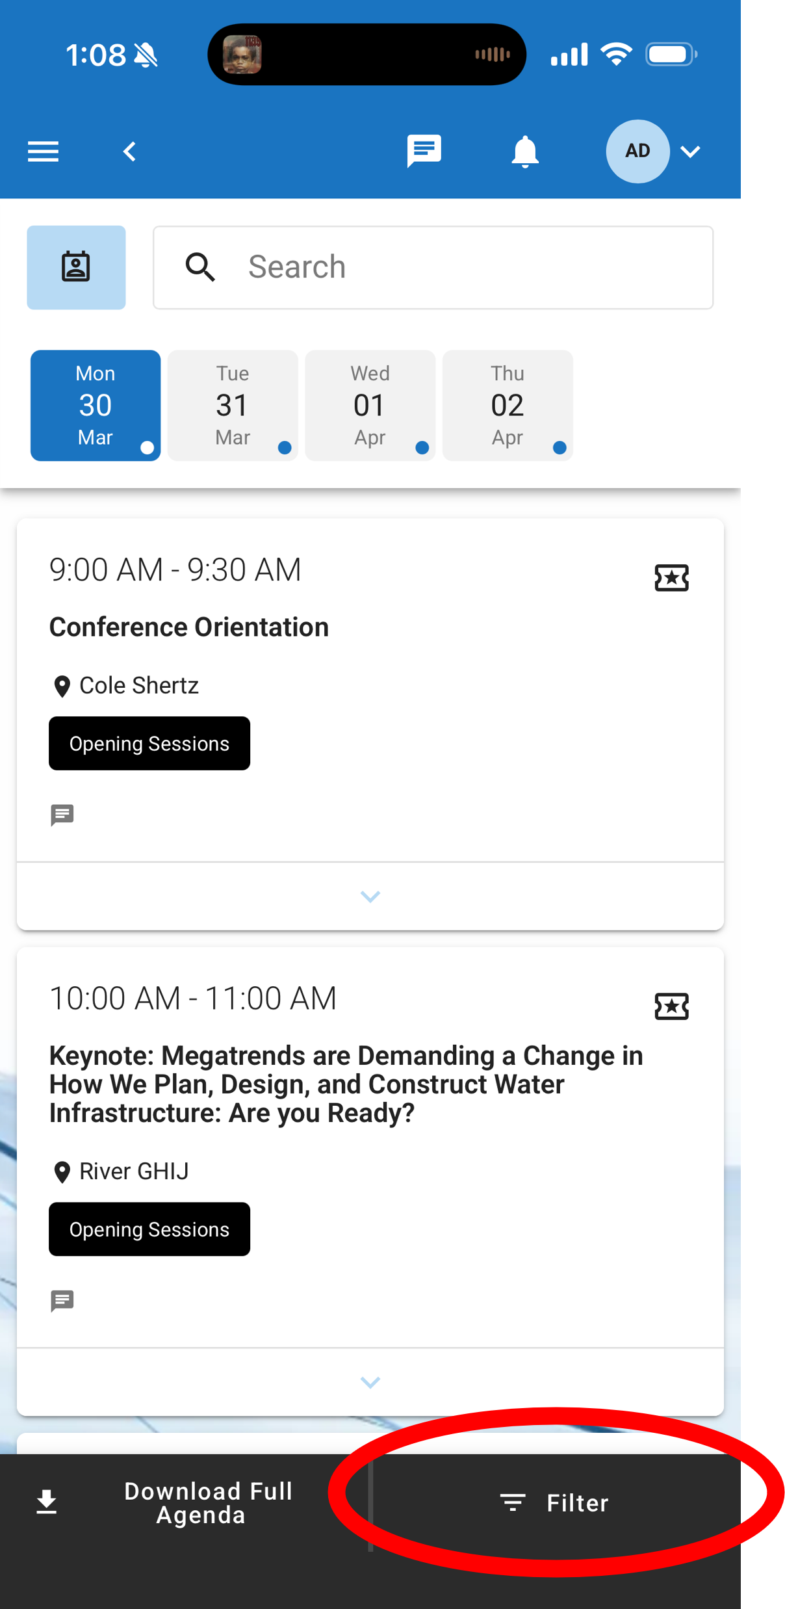Switch to Tue 31 Mar tab
This screenshot has height=1609, width=785.
pos(233,405)
